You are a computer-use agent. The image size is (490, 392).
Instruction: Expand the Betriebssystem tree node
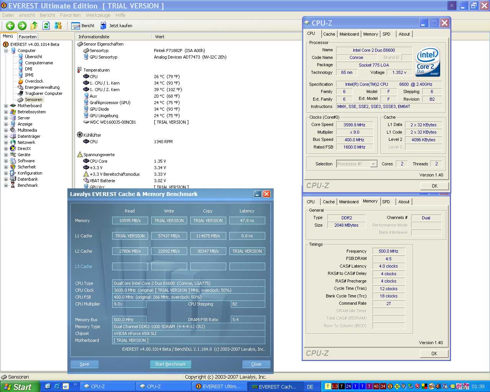6,112
